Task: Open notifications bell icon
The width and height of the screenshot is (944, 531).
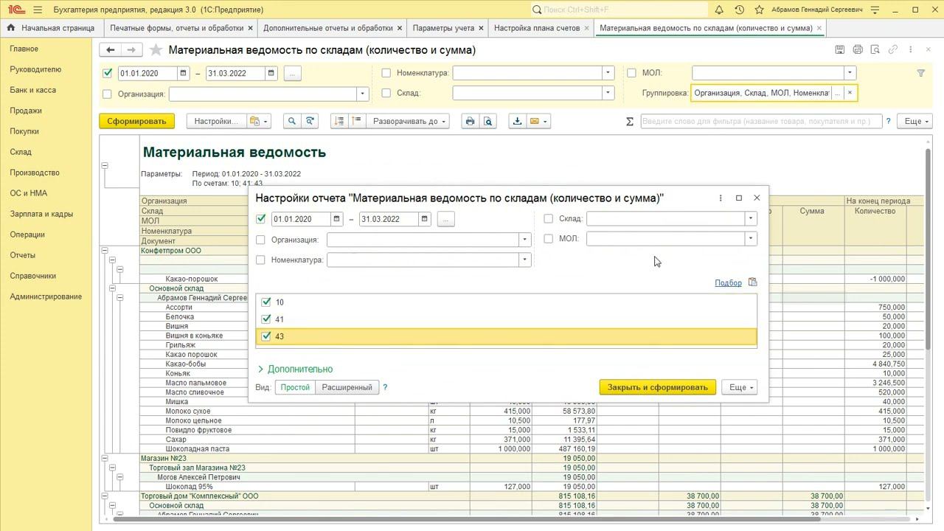Action: pos(719,10)
